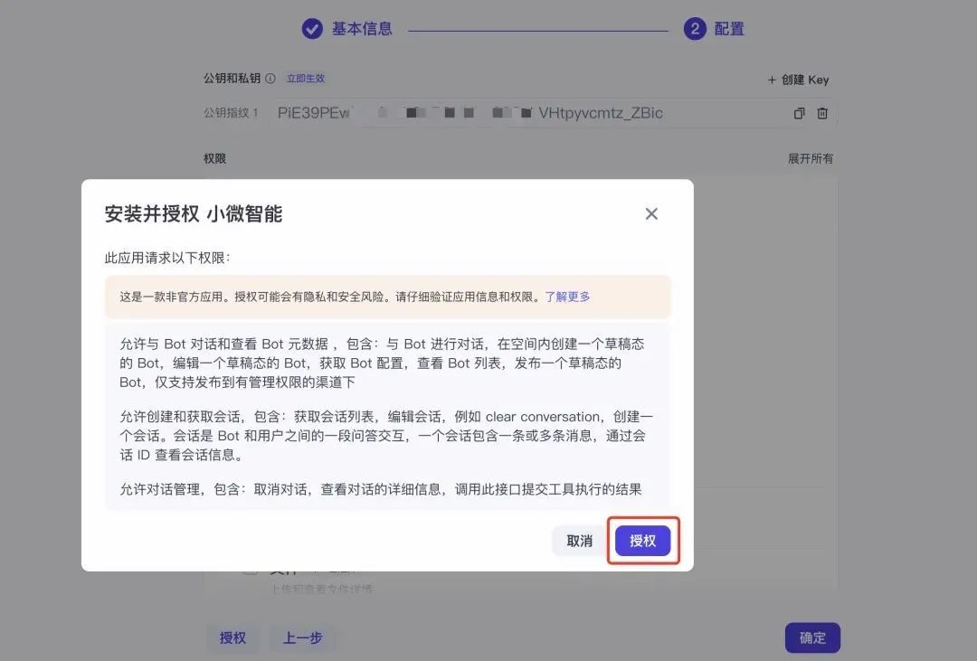Select step 2 配置

(x=714, y=29)
